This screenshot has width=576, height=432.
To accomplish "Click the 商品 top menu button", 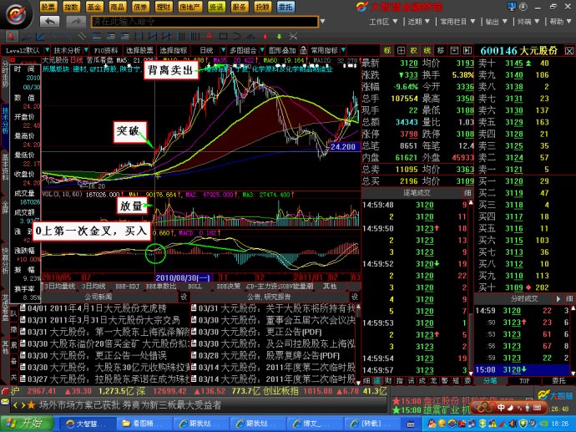I will click(x=117, y=7).
